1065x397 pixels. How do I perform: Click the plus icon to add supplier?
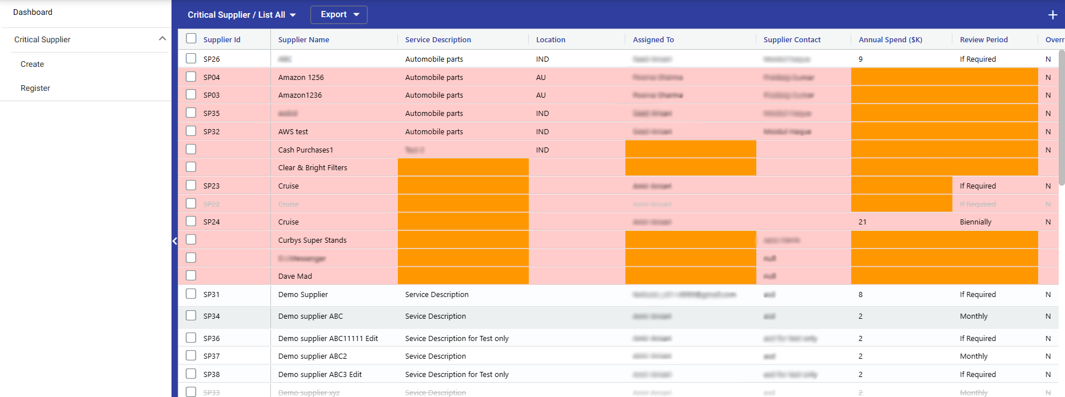point(1052,15)
